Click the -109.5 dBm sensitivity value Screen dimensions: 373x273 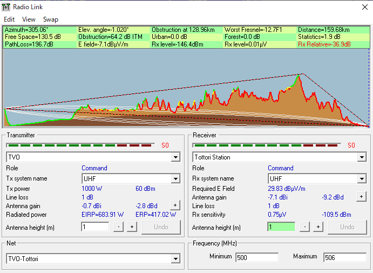tap(336, 215)
